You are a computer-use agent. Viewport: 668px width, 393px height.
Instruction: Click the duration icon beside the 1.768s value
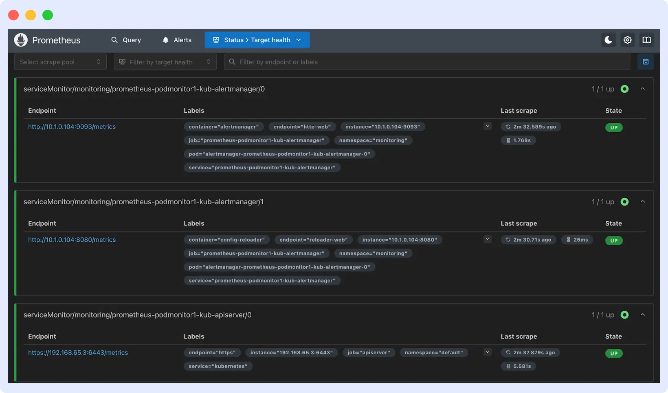click(x=508, y=140)
